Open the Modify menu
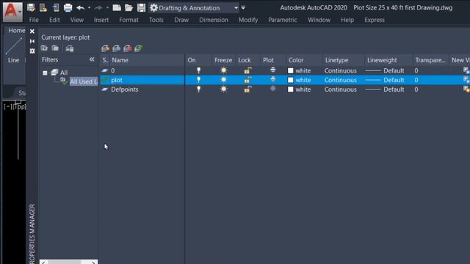 coord(248,20)
